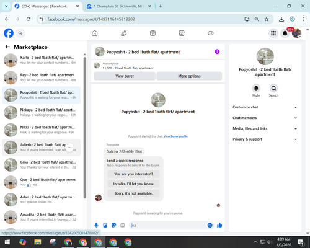Screen dimensions: 310x248
Task: Record a voice clip microphone icon
Action: tap(96, 225)
